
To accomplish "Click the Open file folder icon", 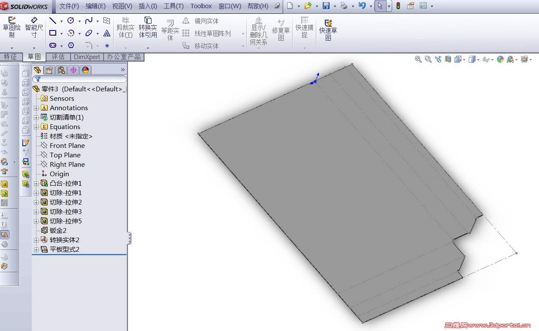I will (308, 6).
